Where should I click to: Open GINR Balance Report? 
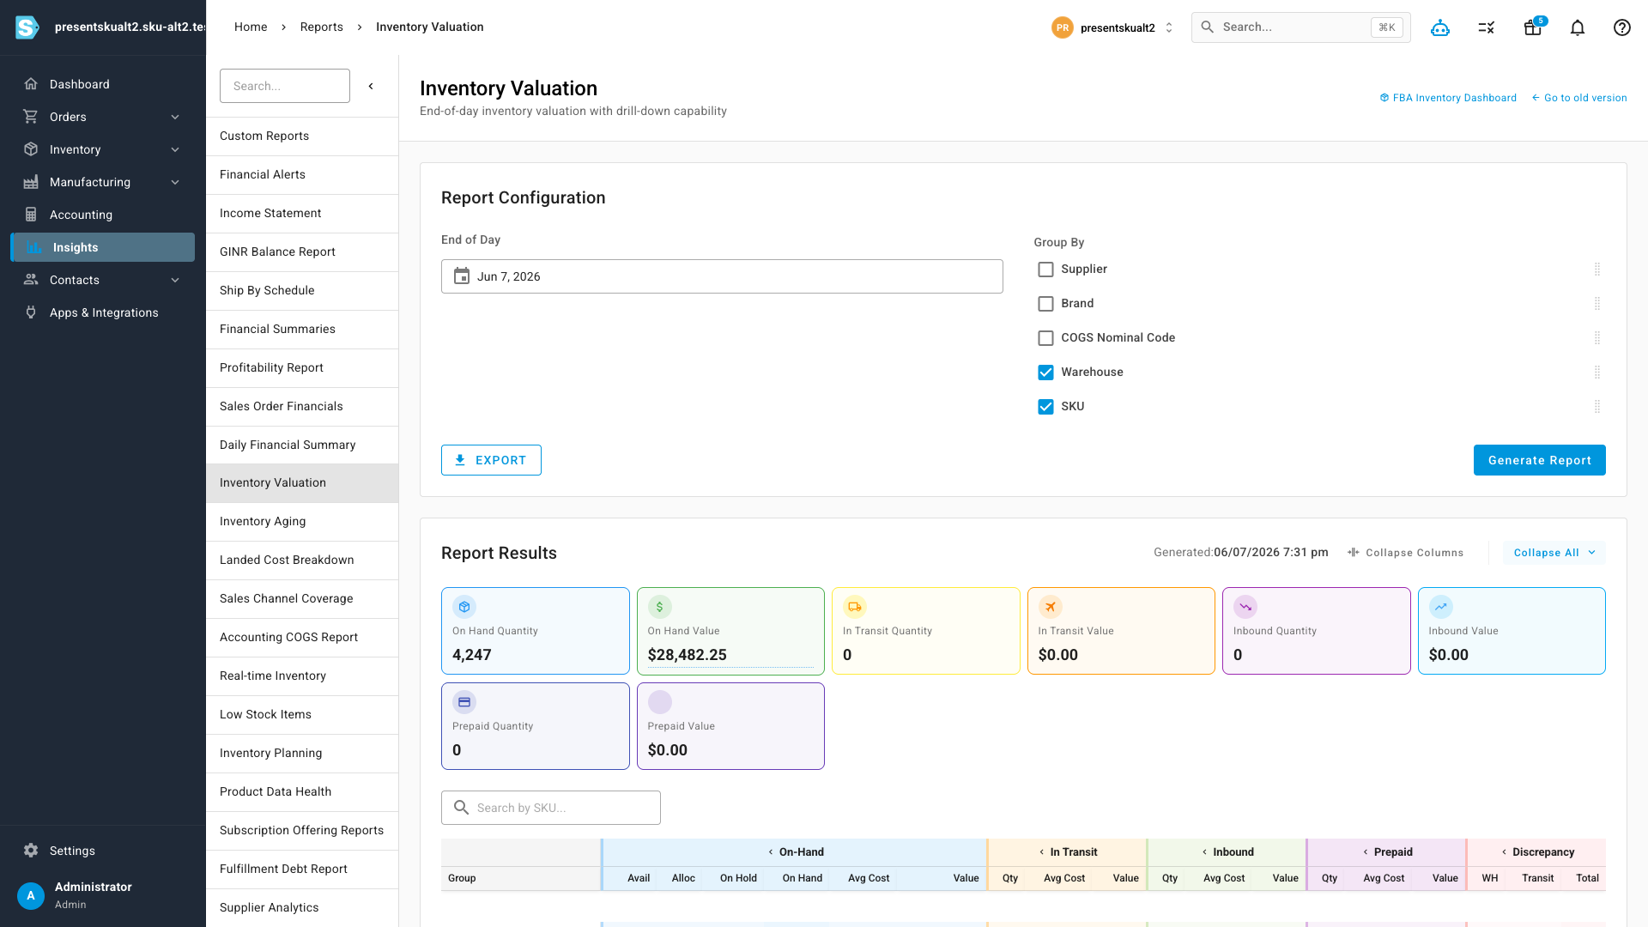(x=302, y=252)
